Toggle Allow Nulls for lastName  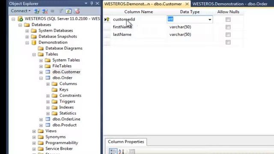pyautogui.click(x=228, y=35)
